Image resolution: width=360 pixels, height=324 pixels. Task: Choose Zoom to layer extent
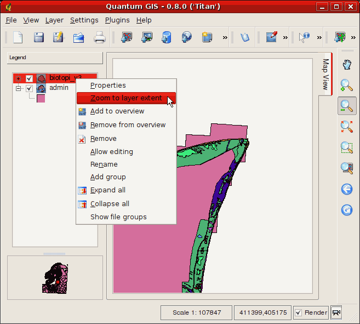click(126, 98)
